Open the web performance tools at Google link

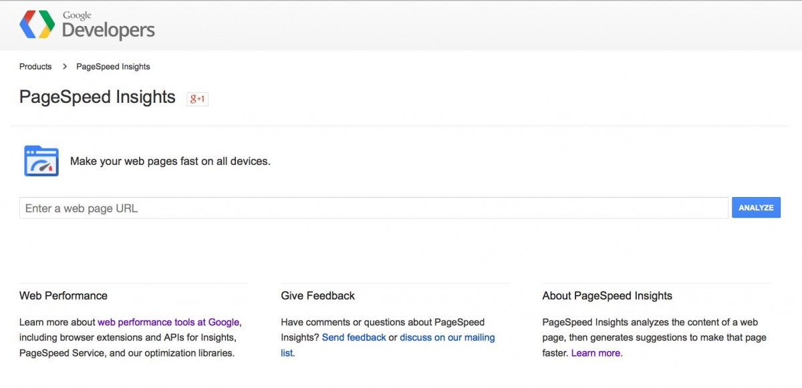[x=168, y=322]
